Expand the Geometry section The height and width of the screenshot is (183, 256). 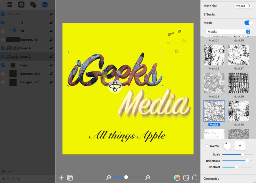tap(211, 178)
